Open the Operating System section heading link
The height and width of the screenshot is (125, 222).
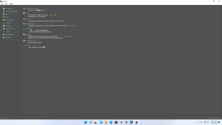pos(32,9)
